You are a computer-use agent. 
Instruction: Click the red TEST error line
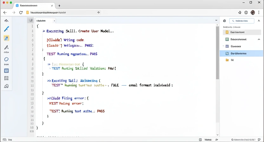[x=66, y=103]
